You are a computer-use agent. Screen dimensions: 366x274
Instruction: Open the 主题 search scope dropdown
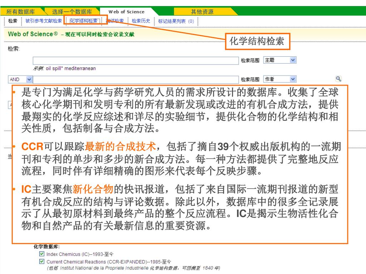tap(280, 60)
